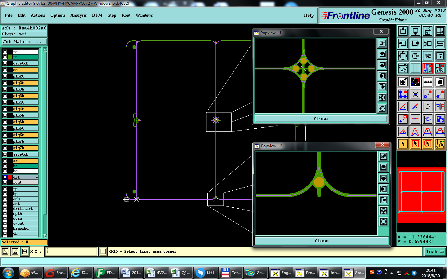This screenshot has height=279, width=447.
Task: Click the 1:2 scale icon
Action: click(x=428, y=56)
